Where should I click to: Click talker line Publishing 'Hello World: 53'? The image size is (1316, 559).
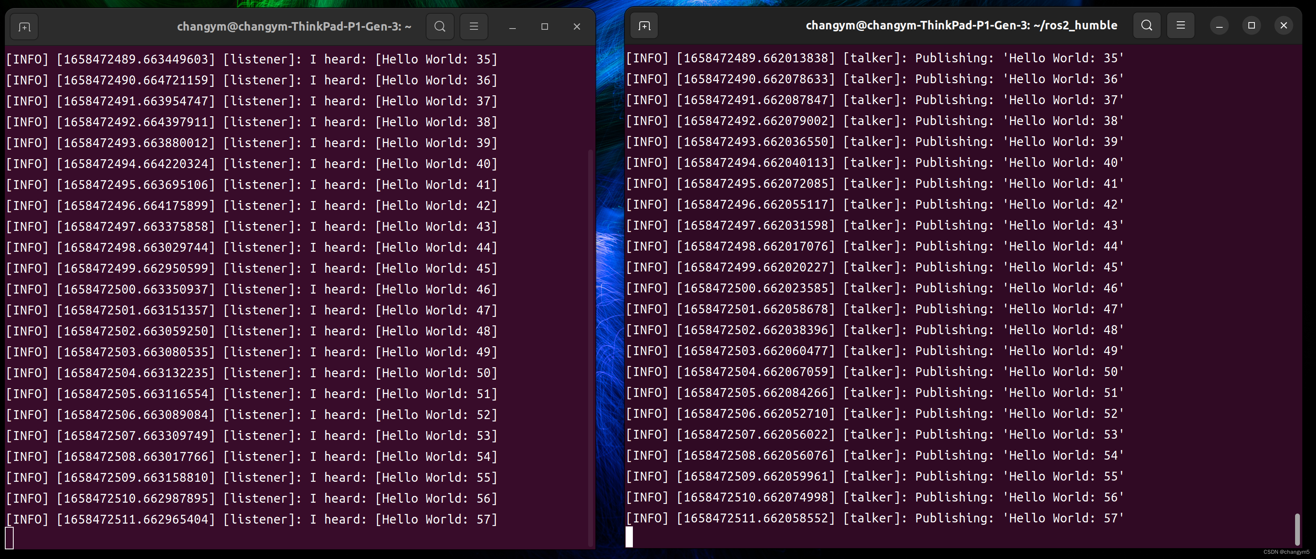coord(875,435)
